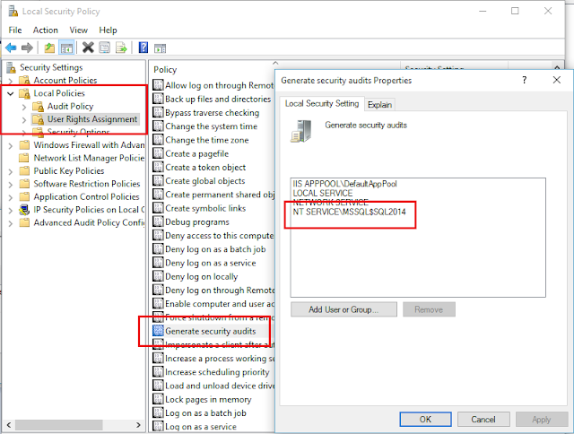Select Deny log on locally policy
574x434 pixels.
201,276
